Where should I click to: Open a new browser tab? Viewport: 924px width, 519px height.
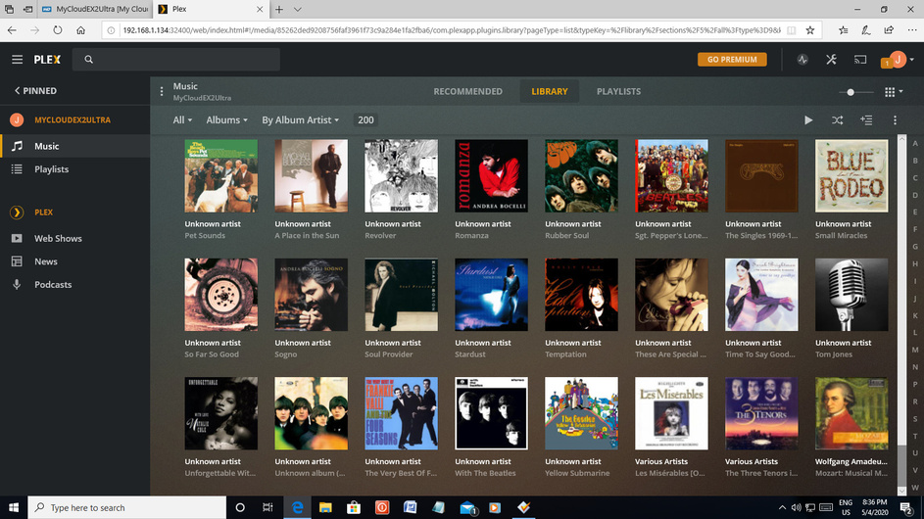pyautogui.click(x=278, y=9)
